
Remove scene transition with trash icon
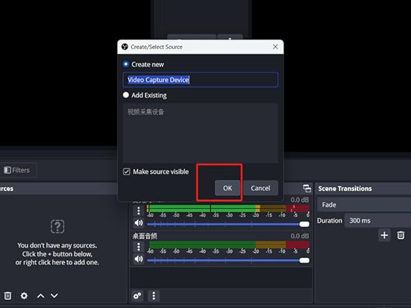(x=401, y=235)
